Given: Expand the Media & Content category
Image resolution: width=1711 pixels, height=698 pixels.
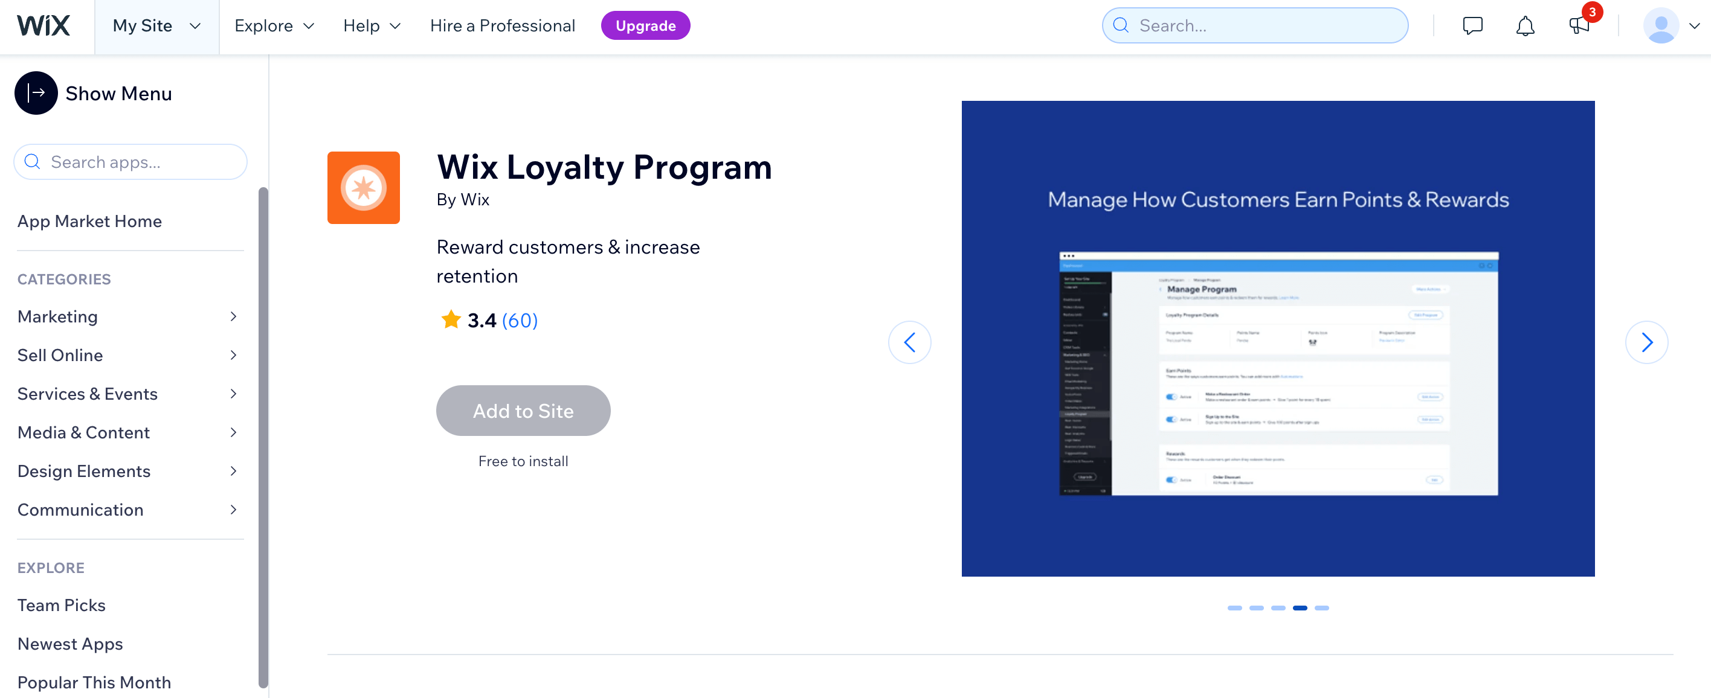Looking at the screenshot, I should click(233, 432).
